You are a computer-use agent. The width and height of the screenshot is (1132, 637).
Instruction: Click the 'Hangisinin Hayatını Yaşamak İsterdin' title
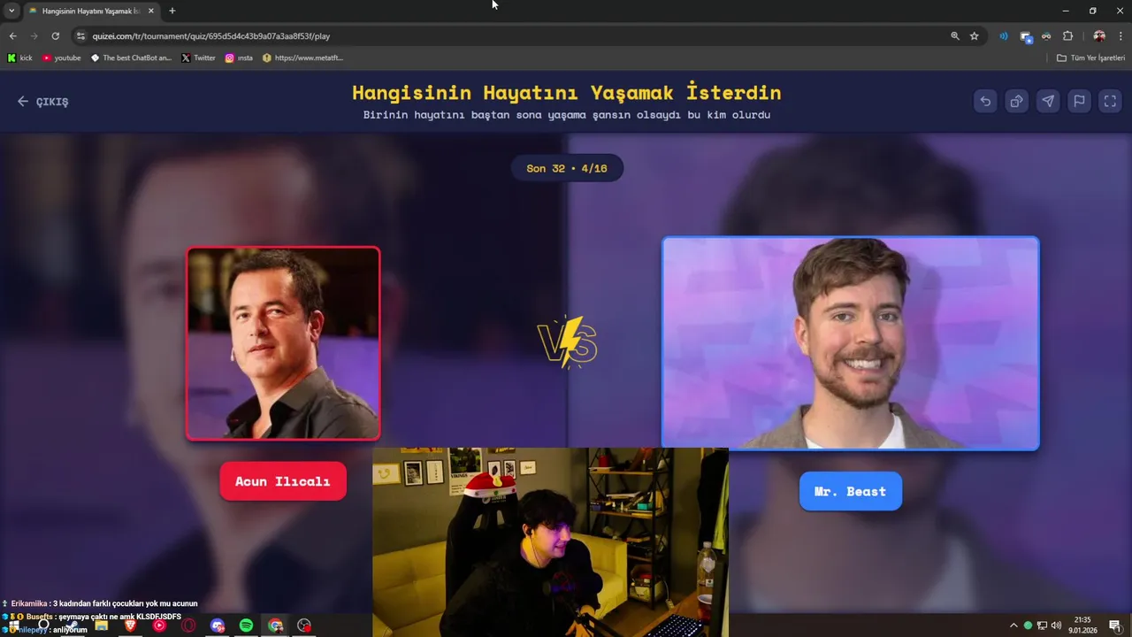pyautogui.click(x=567, y=92)
